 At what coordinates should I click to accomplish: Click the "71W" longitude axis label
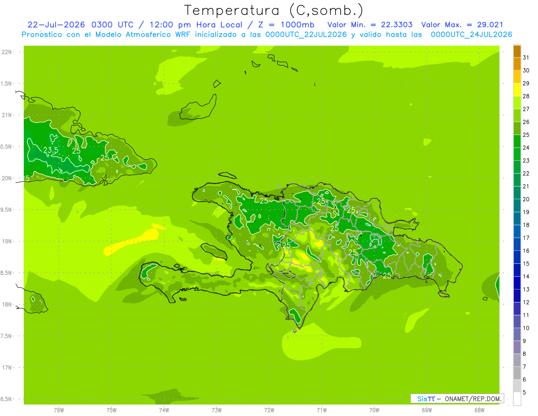pos(321,410)
